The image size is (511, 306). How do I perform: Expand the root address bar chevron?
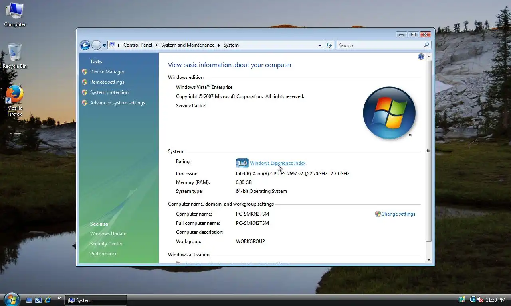tap(119, 45)
